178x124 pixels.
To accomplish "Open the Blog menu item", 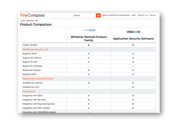I will coord(134,15).
